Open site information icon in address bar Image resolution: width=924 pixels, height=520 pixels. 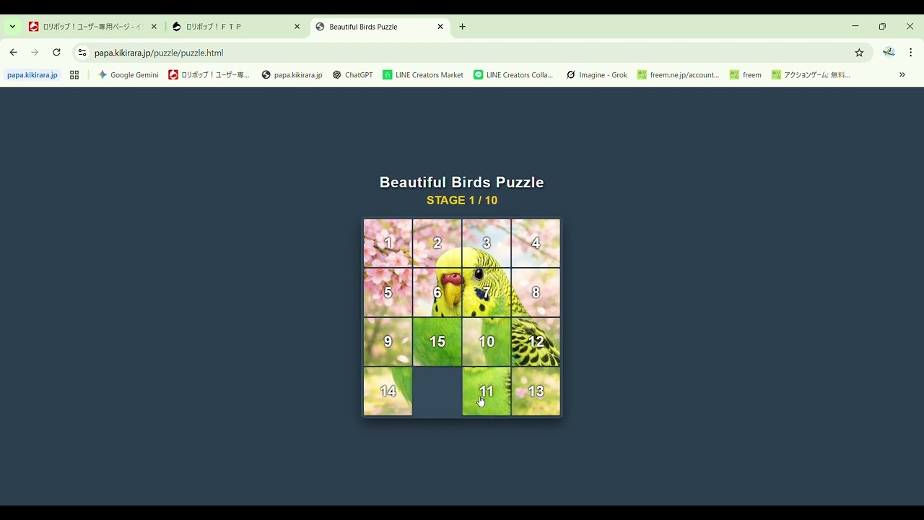tap(82, 53)
